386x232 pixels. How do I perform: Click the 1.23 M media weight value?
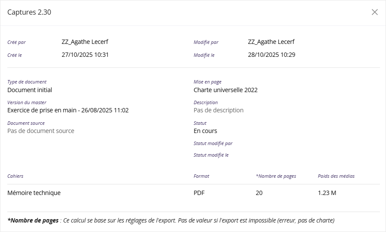coord(327,193)
